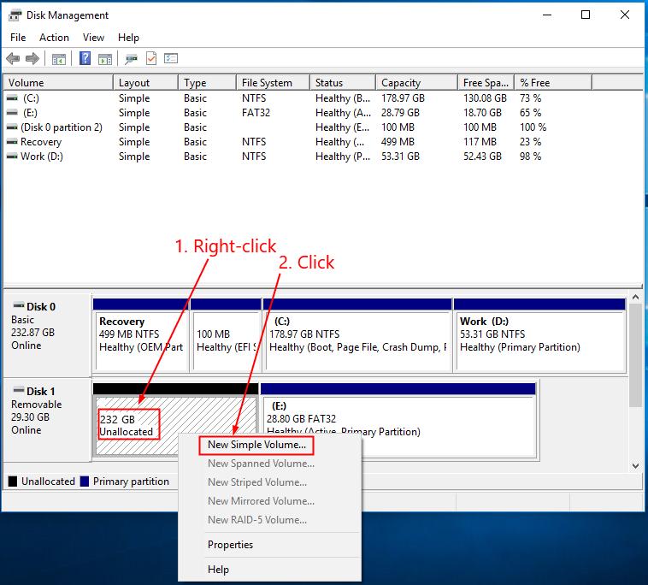Image resolution: width=648 pixels, height=585 pixels.
Task: Open the blue question-mark Help toolbar icon
Action: [85, 58]
